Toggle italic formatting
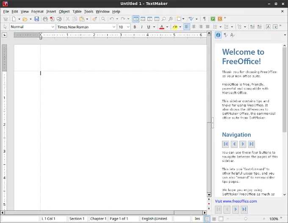This screenshot has height=223, width=288. pyautogui.click(x=142, y=27)
